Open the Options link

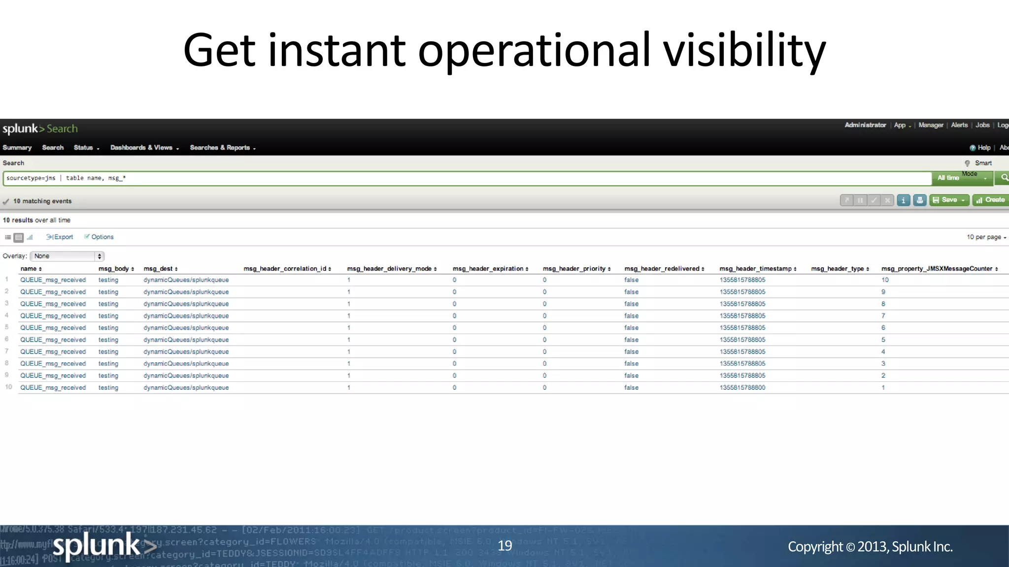[99, 237]
